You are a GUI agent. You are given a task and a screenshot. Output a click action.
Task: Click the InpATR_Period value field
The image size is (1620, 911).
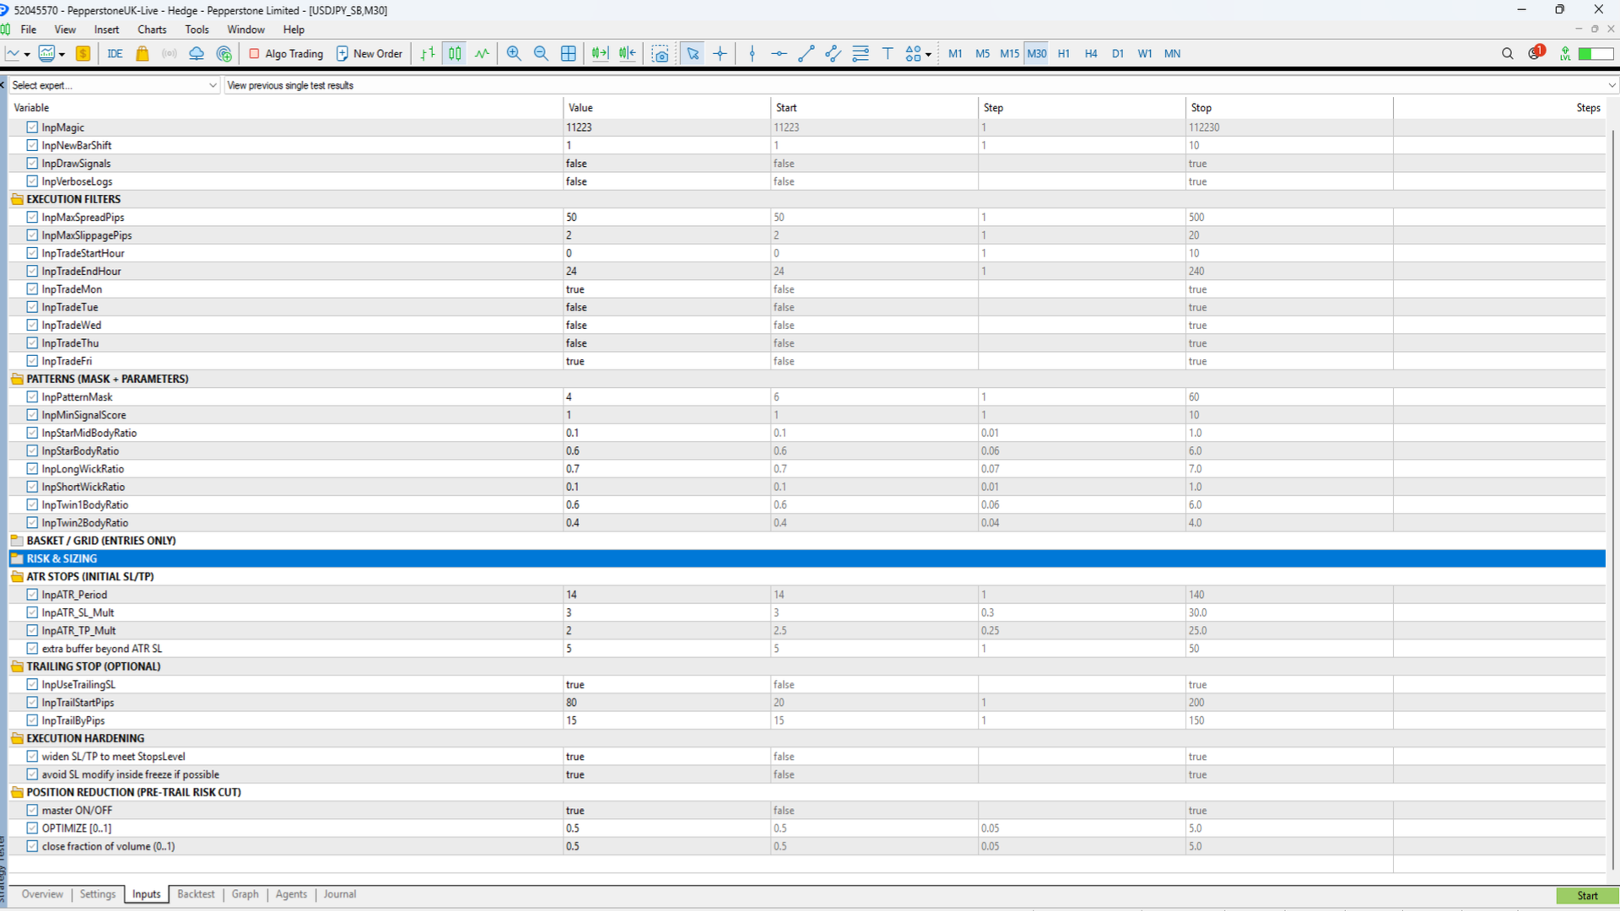pyautogui.click(x=665, y=595)
